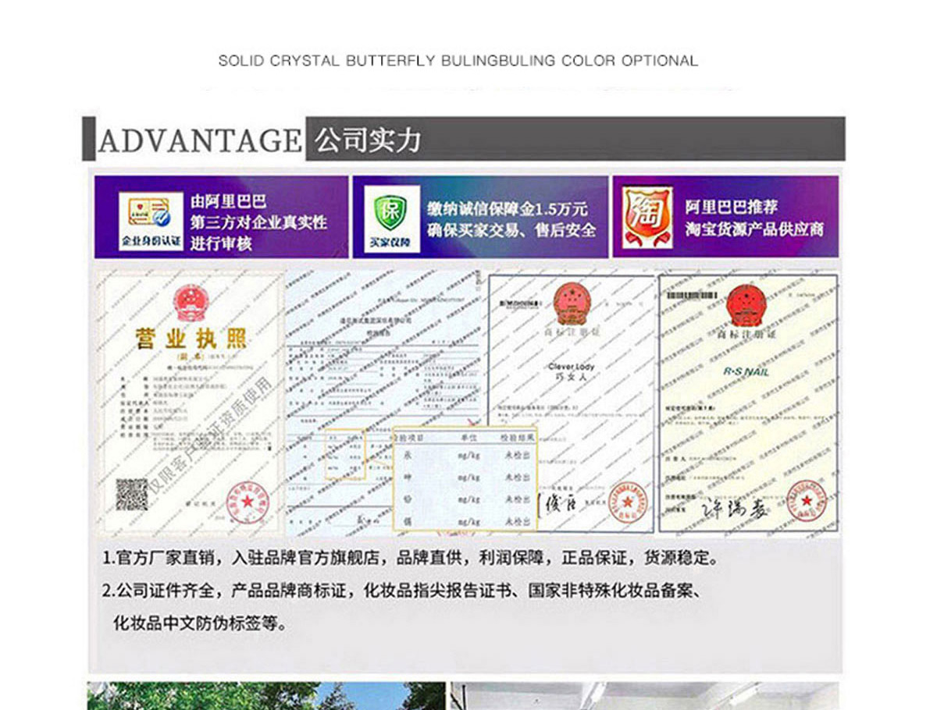
Task: Click the 公司实力 header bar
Action: 575,139
